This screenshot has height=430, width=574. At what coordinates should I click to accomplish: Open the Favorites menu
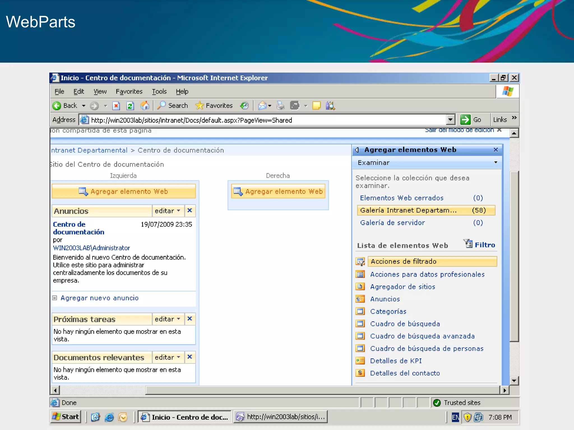coord(129,92)
